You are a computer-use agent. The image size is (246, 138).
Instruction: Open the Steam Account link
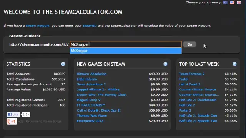point(38,26)
